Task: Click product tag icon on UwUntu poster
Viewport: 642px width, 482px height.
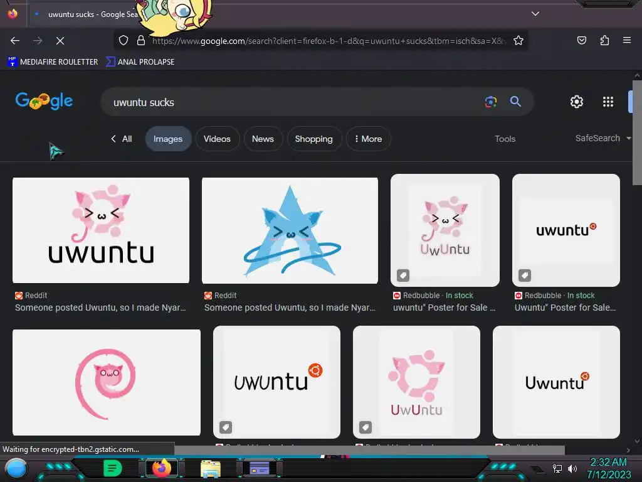Action: pos(403,276)
